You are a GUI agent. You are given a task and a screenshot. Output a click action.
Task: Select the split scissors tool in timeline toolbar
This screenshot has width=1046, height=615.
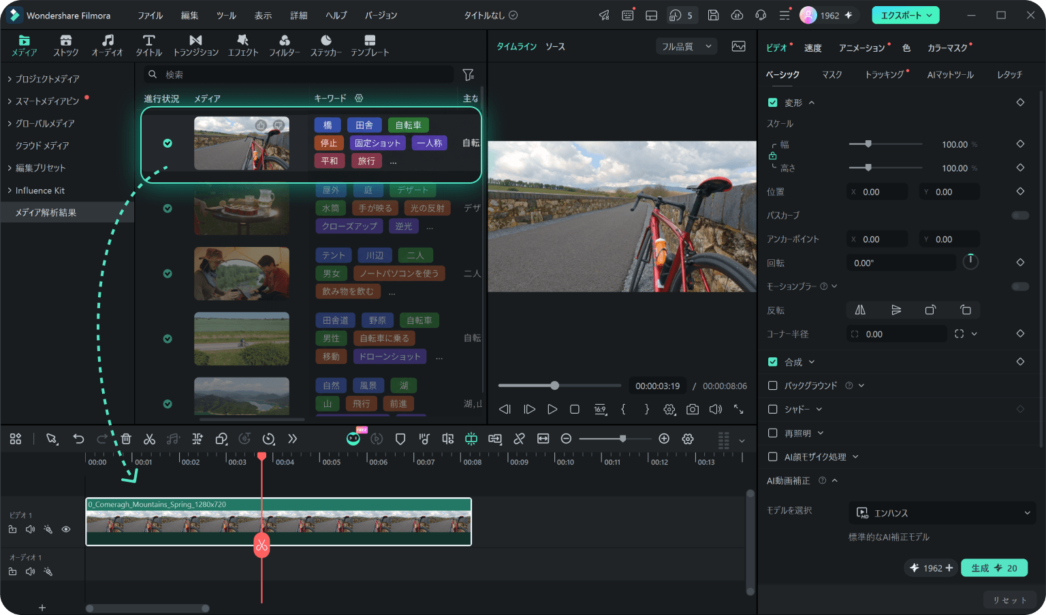[149, 439]
